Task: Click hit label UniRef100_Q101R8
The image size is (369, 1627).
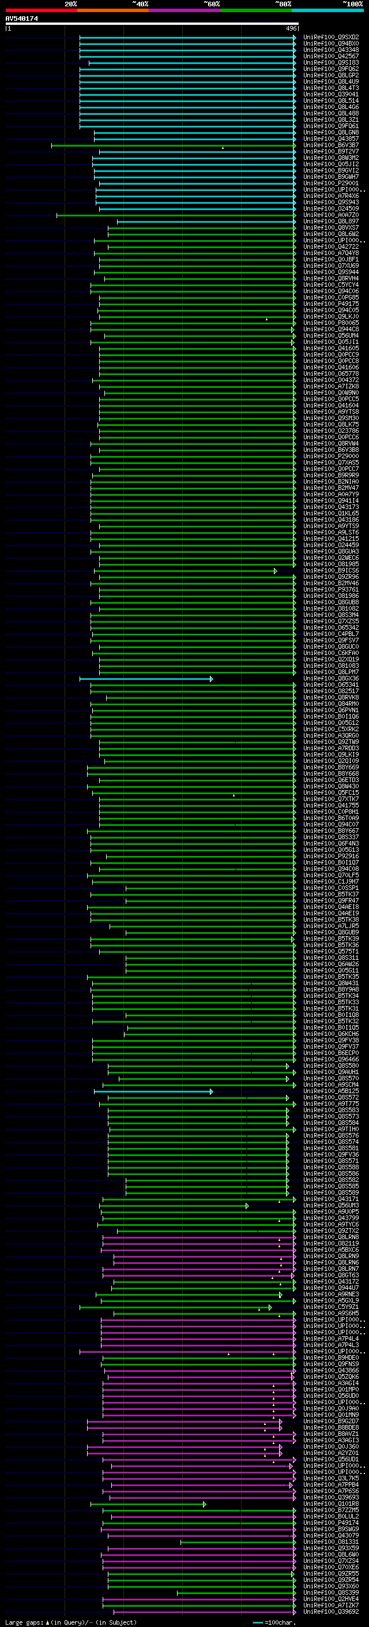Action: pyautogui.click(x=331, y=1503)
